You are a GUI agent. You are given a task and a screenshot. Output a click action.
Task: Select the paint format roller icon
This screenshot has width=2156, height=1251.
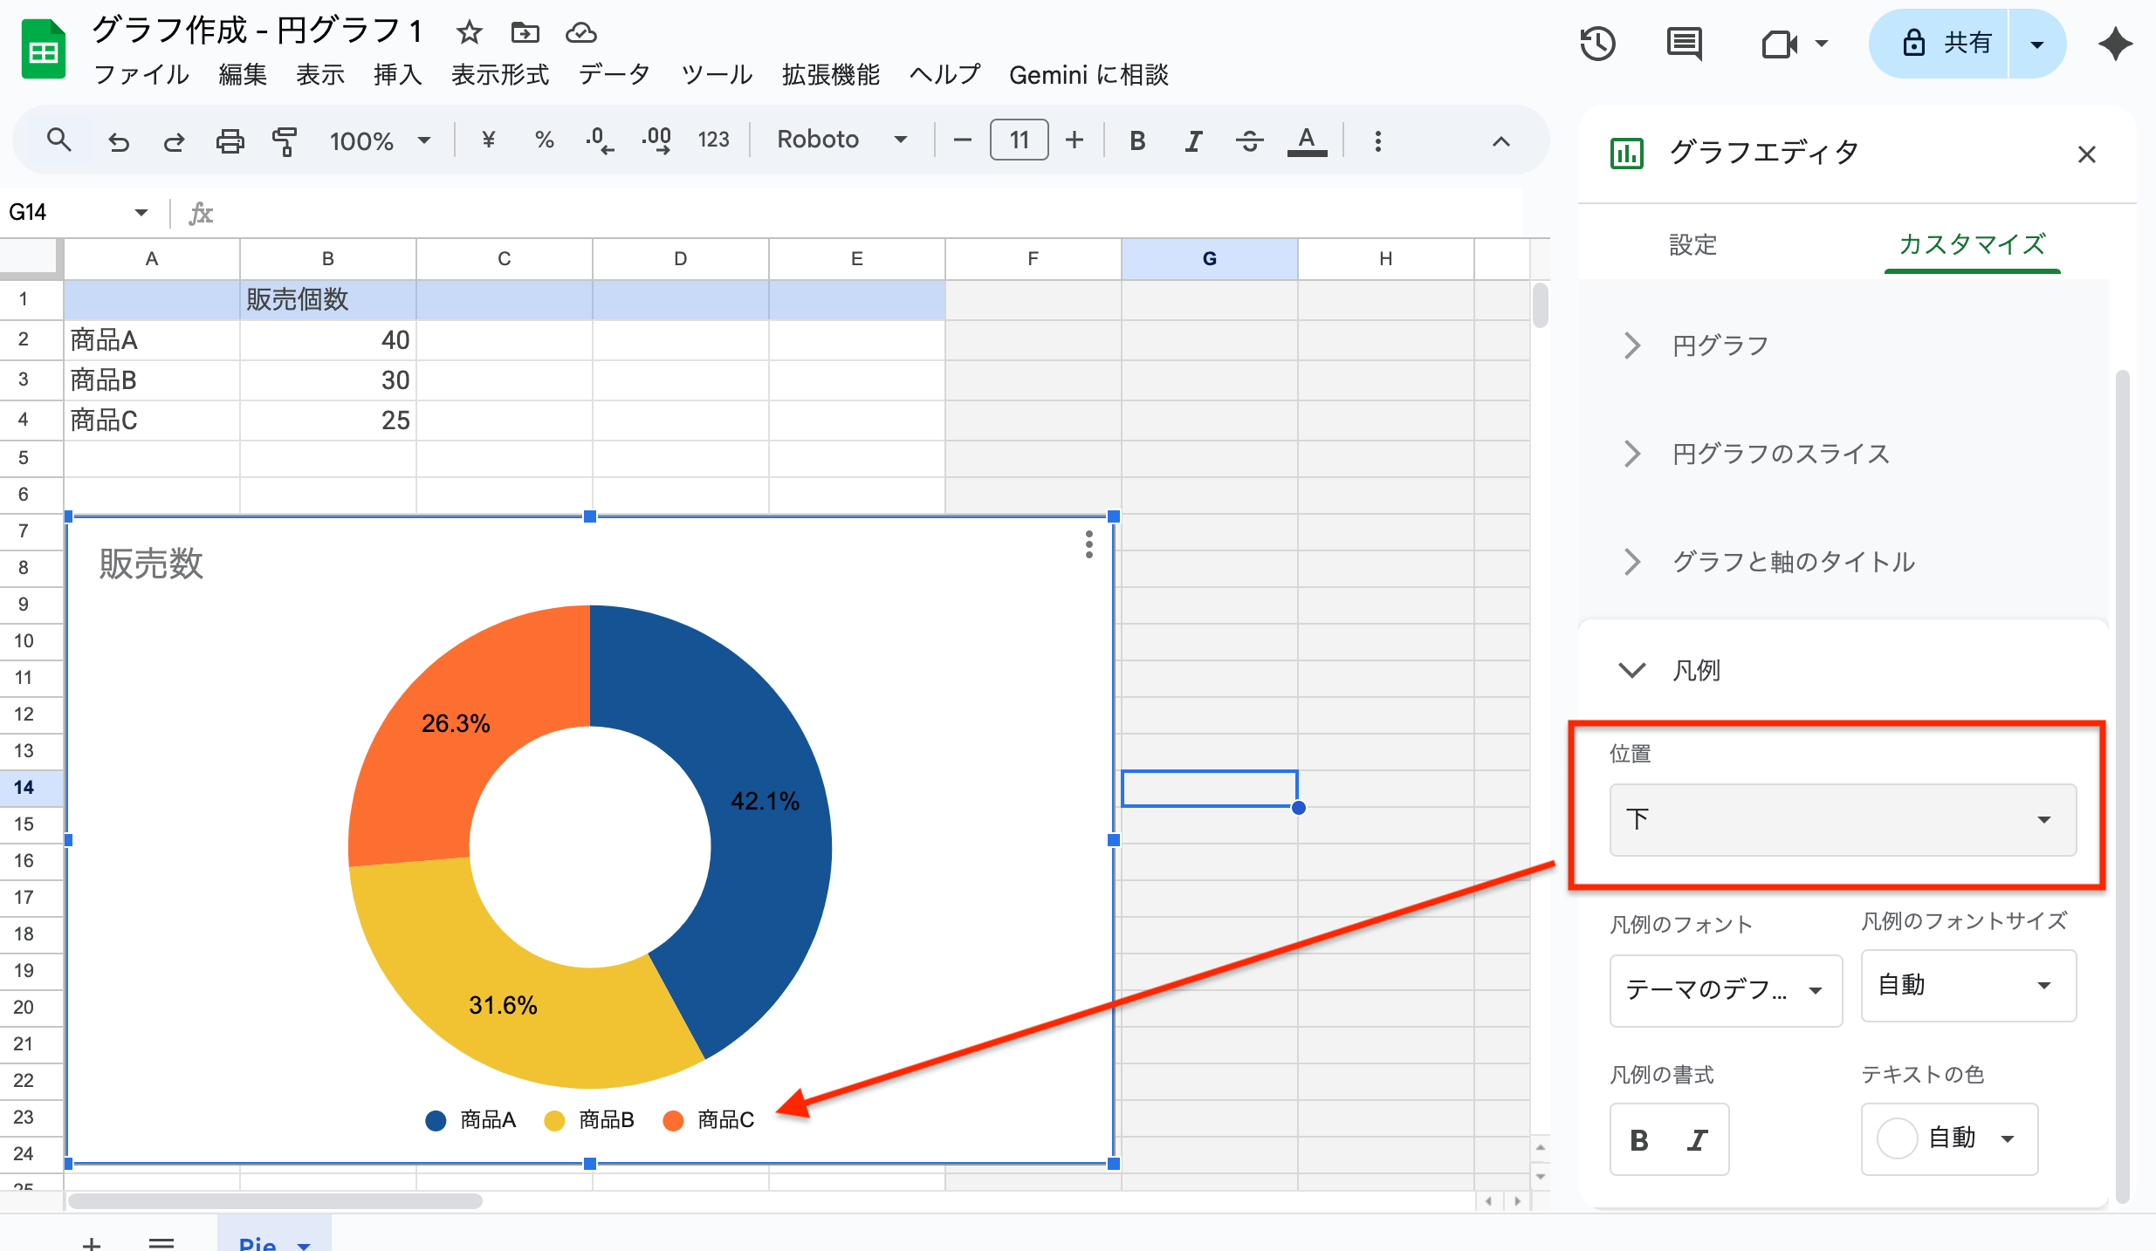point(285,140)
